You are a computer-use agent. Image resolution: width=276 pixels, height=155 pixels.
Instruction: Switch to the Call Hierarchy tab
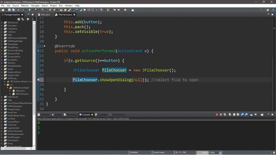pyautogui.click(x=117, y=115)
